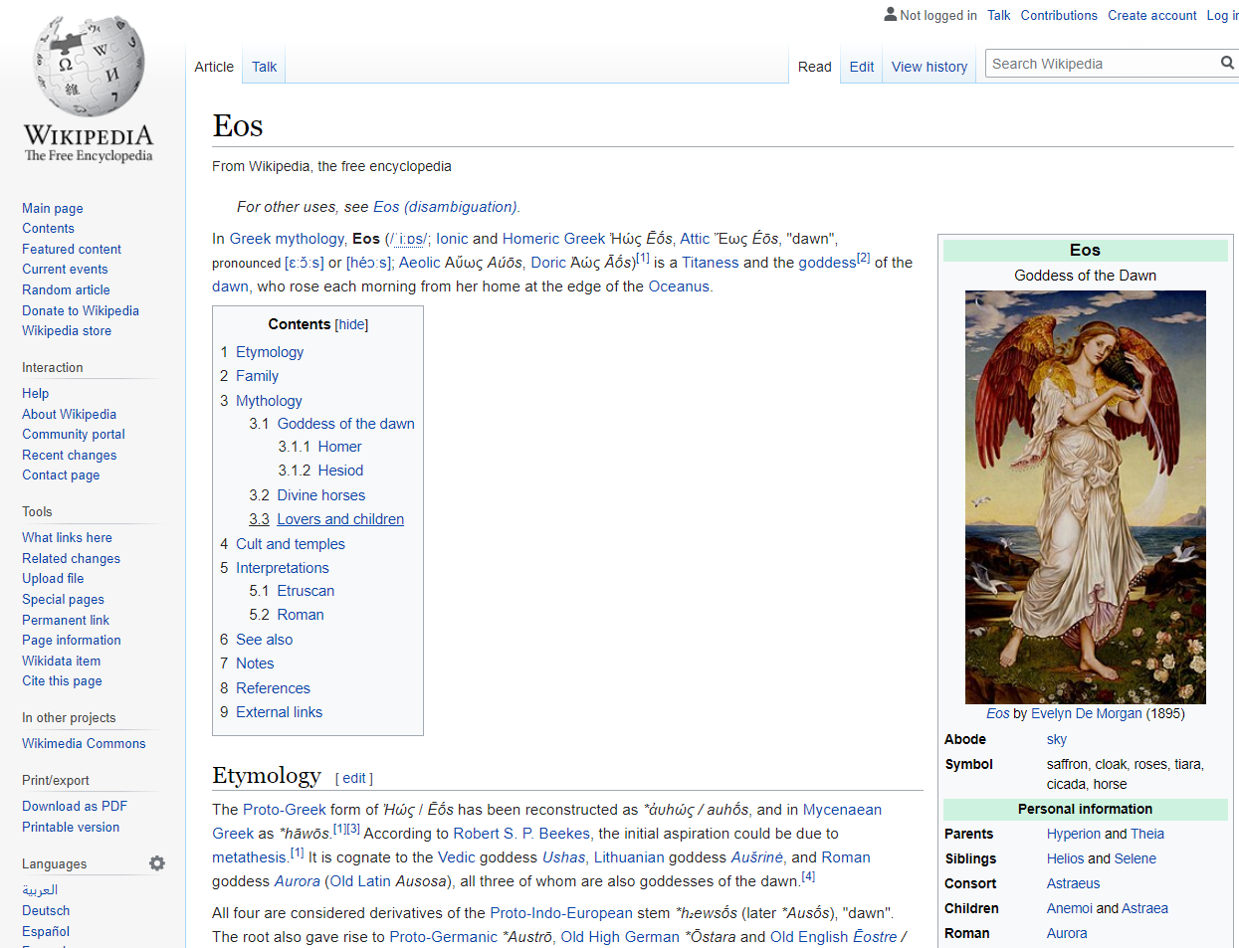1239x948 pixels.
Task: Open the Oceanus article link
Action: click(x=679, y=286)
